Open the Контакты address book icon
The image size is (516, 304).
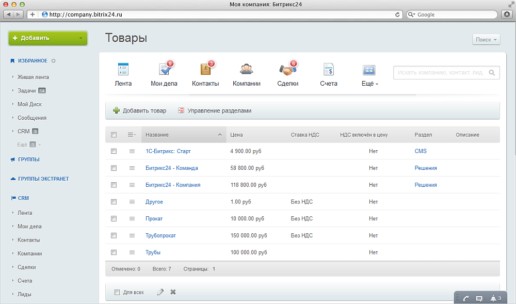pos(205,70)
